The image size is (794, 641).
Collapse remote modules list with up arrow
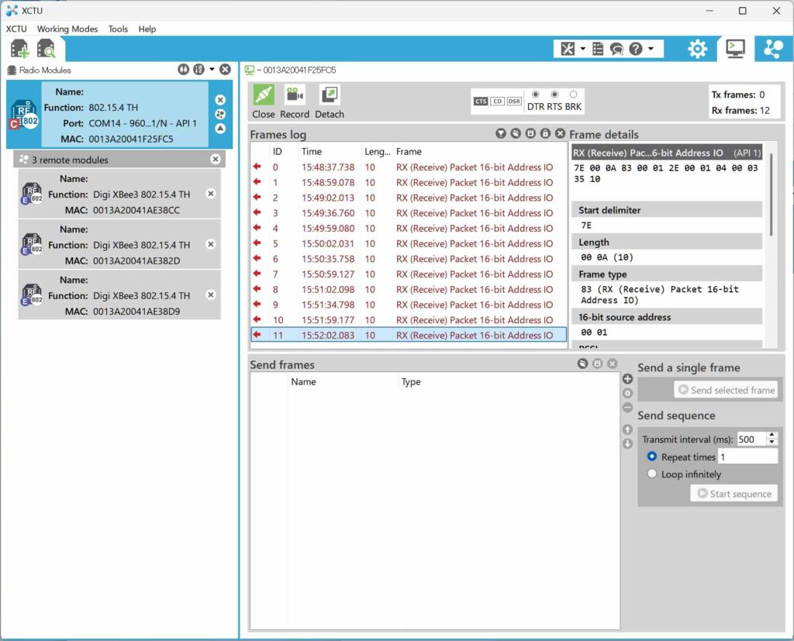pyautogui.click(x=220, y=128)
